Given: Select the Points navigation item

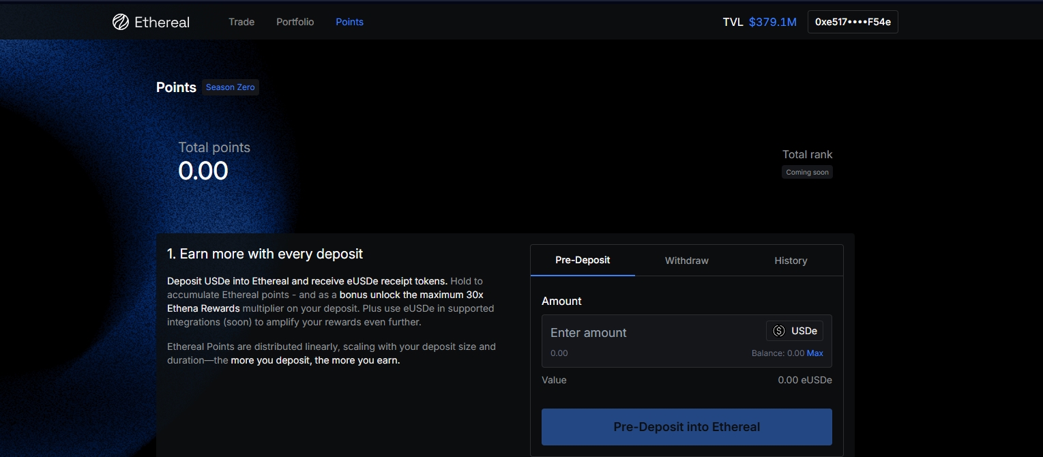Looking at the screenshot, I should pyautogui.click(x=349, y=22).
